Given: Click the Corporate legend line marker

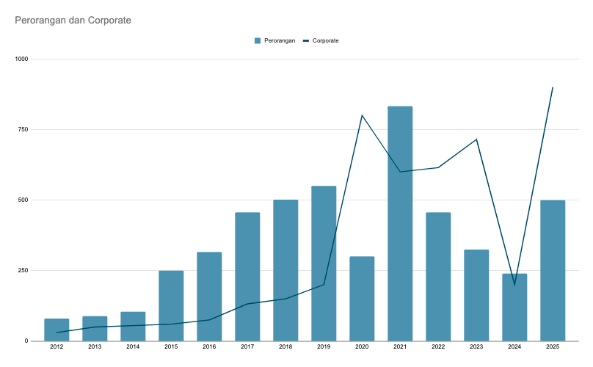Looking at the screenshot, I should coord(306,40).
